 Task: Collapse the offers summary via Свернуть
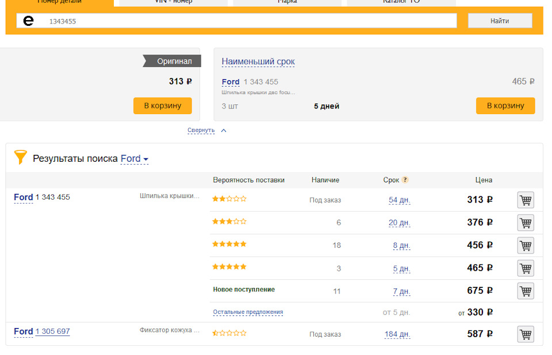pyautogui.click(x=201, y=130)
